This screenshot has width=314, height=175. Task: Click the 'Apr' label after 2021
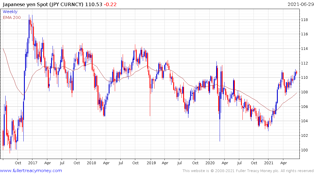point(284,163)
